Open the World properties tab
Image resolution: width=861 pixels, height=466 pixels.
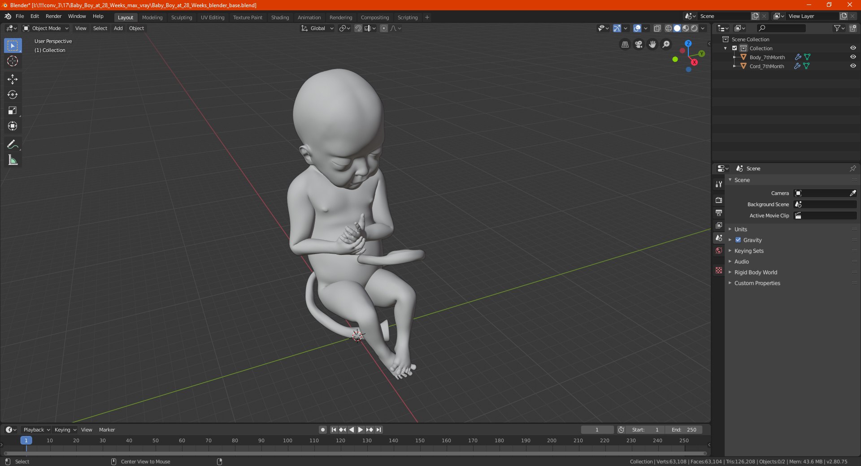[719, 250]
